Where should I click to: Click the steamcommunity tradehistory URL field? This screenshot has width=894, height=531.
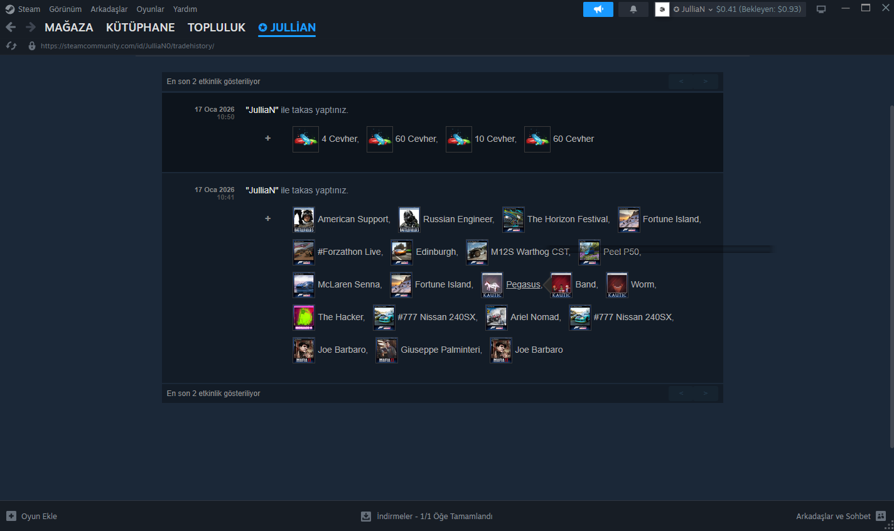pyautogui.click(x=127, y=46)
